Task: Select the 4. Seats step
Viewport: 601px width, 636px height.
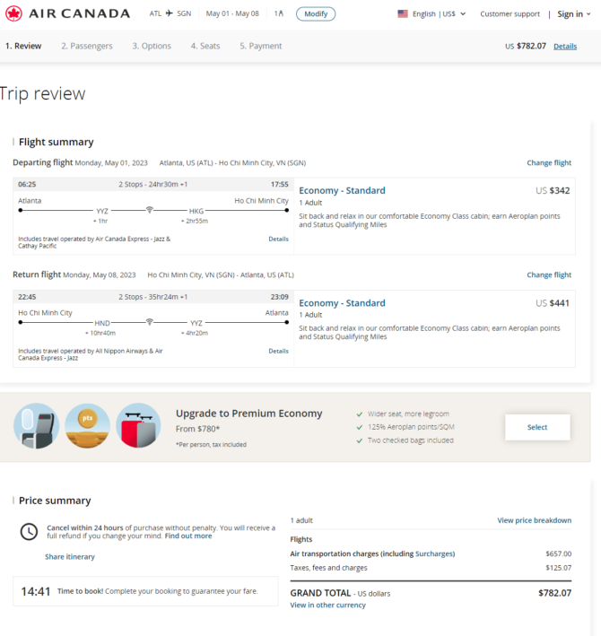Action: pos(205,46)
